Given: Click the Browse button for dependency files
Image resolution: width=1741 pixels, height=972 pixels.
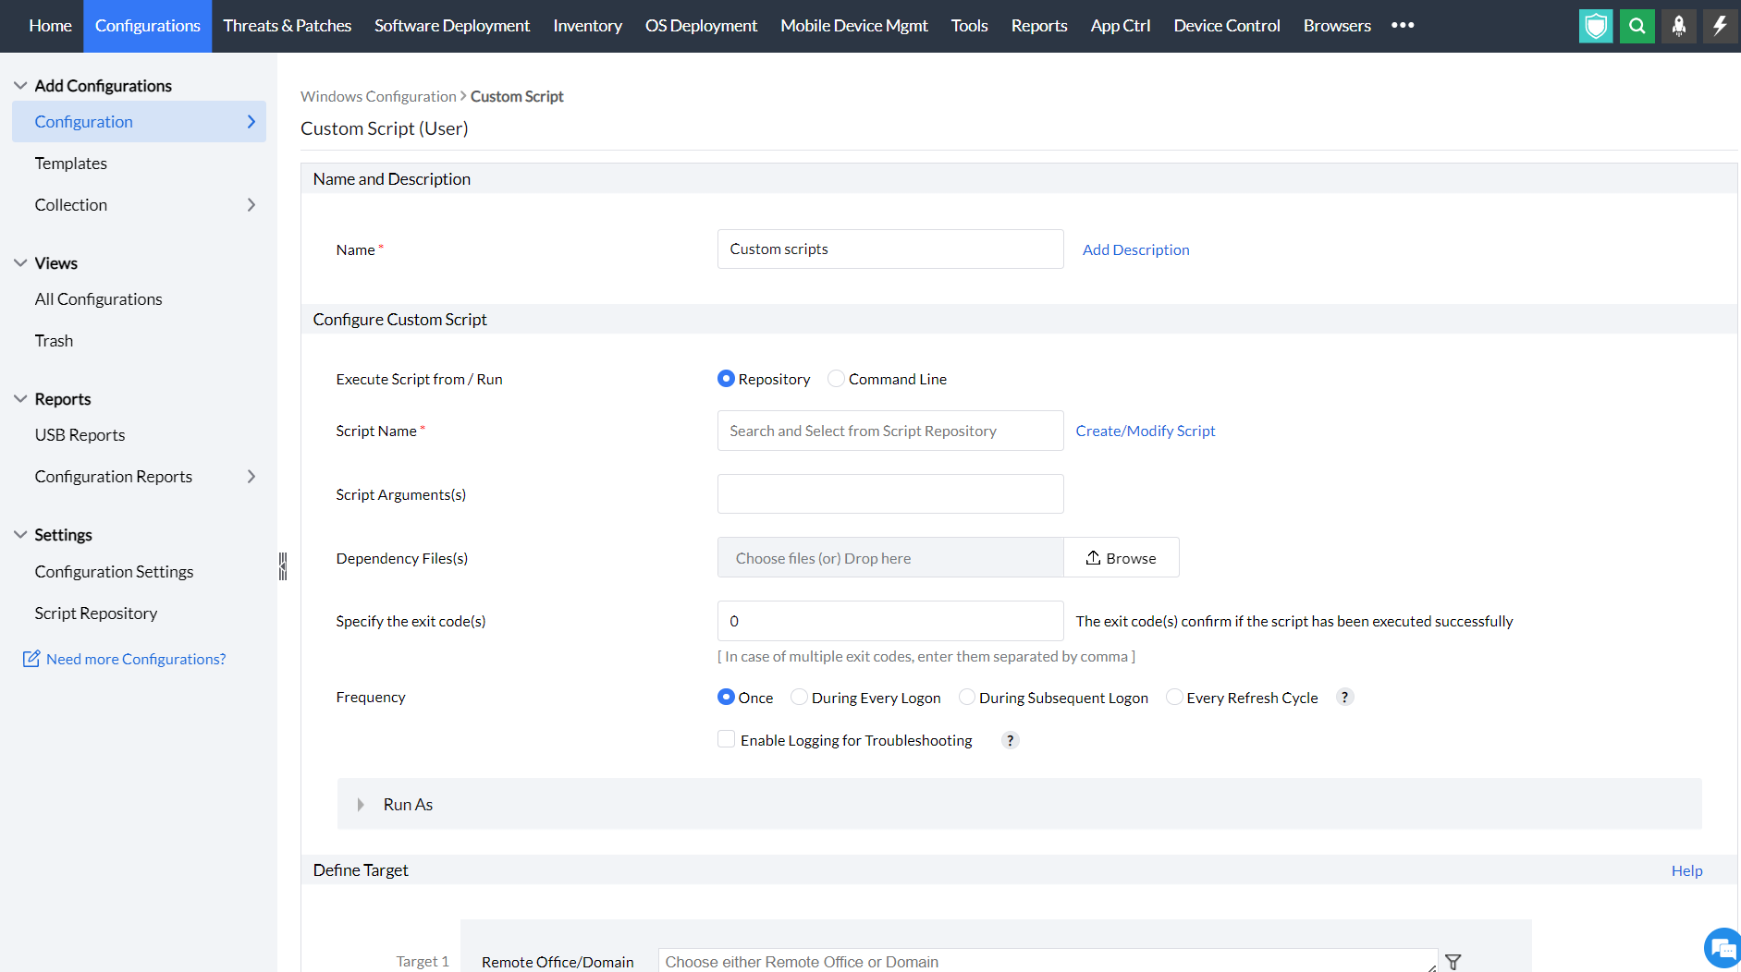Looking at the screenshot, I should pos(1121,558).
